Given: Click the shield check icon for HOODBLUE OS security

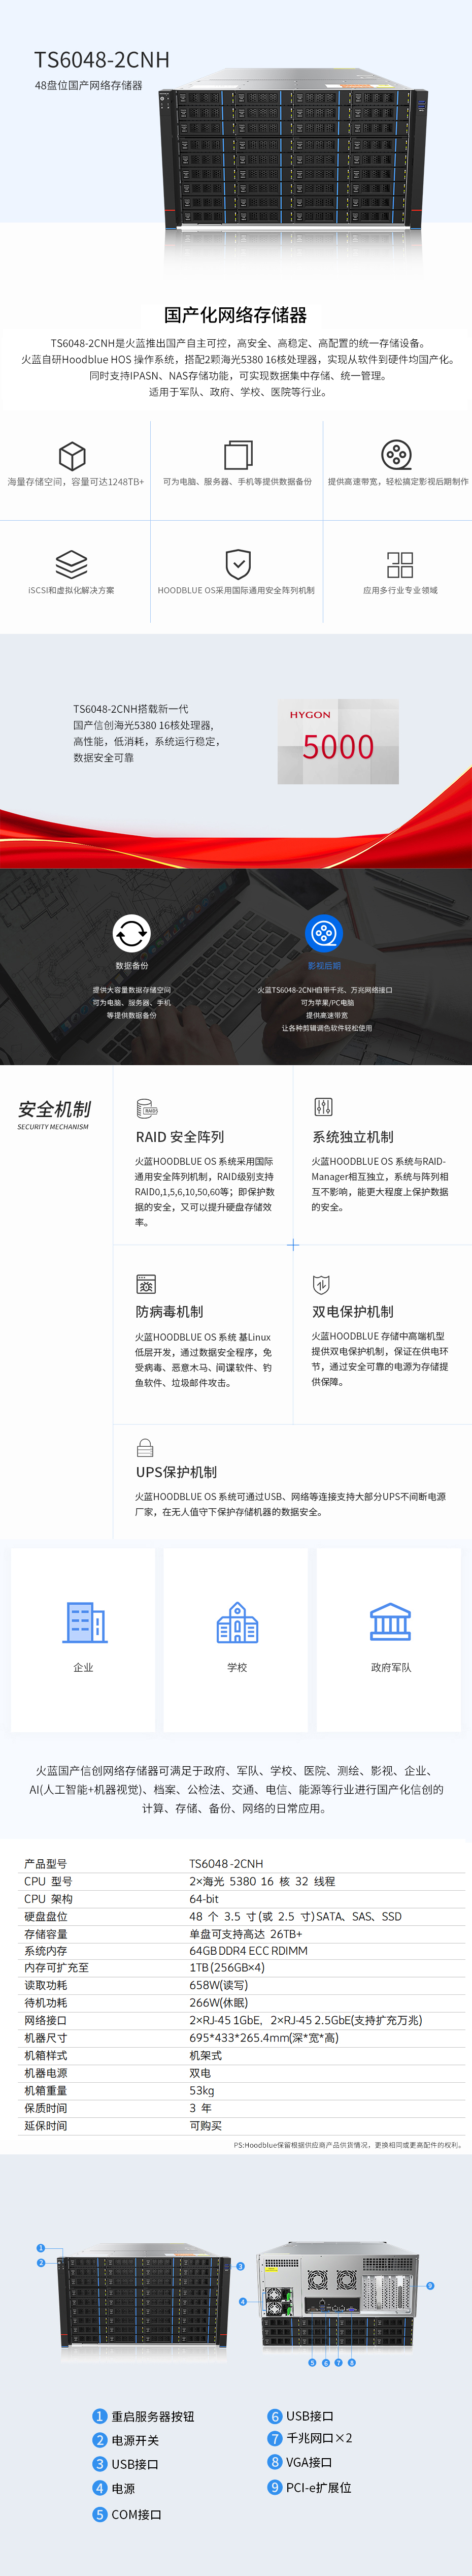Looking at the screenshot, I should pyautogui.click(x=238, y=564).
